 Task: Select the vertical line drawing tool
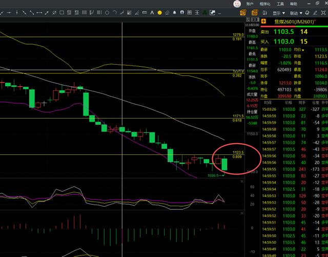[x=17, y=13]
